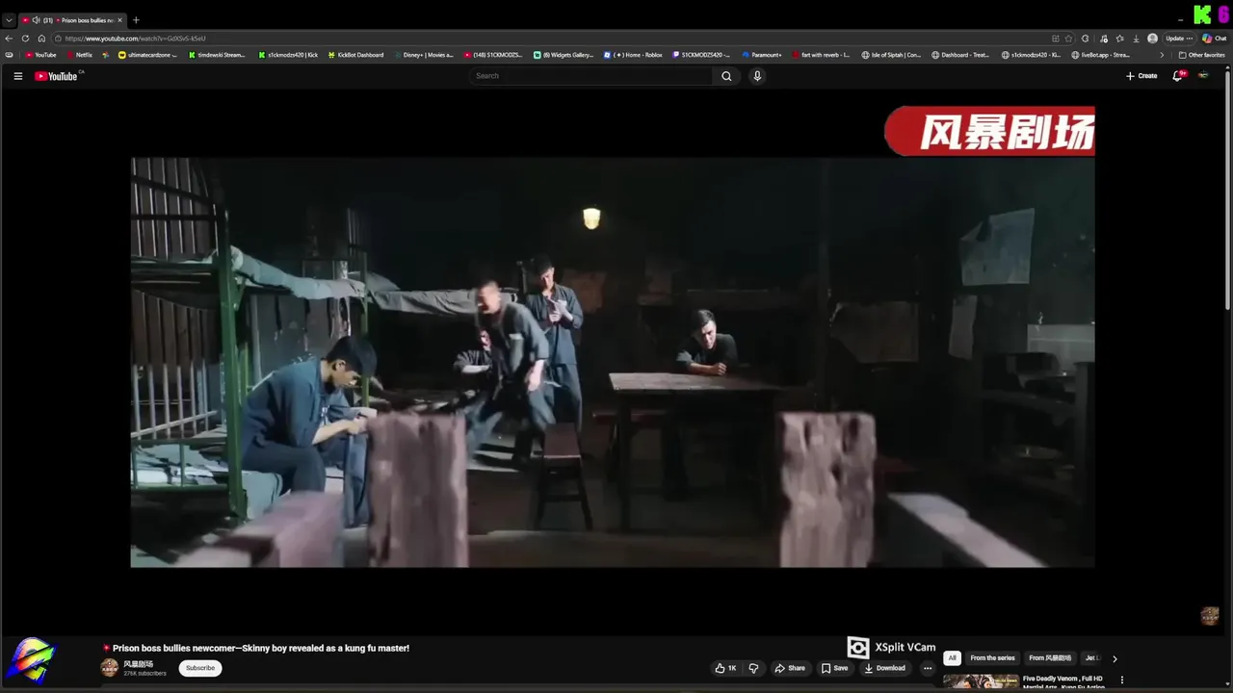
Task: Select the From 风暴剧场 chip
Action: tap(1050, 658)
